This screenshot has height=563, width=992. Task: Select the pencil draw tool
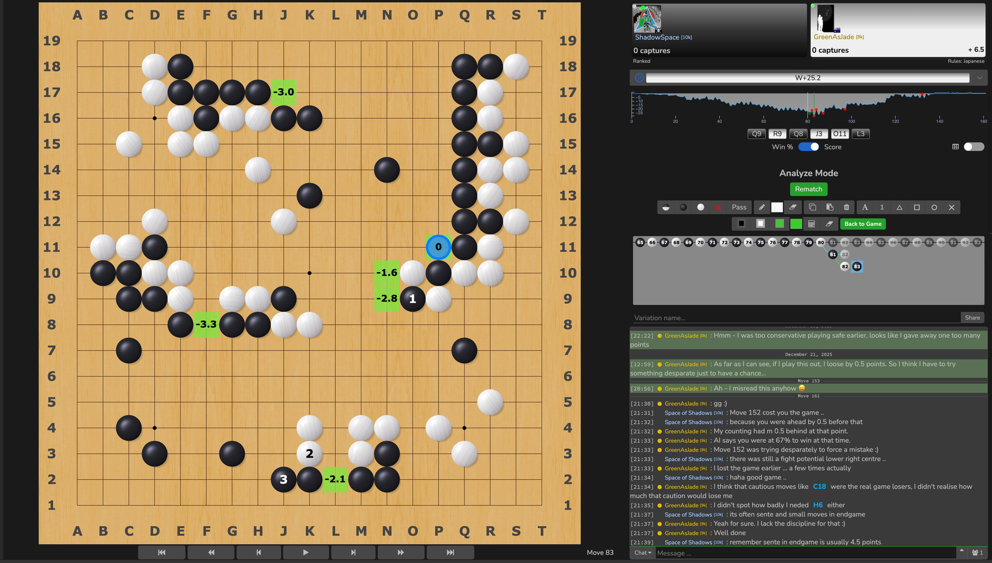pos(762,207)
